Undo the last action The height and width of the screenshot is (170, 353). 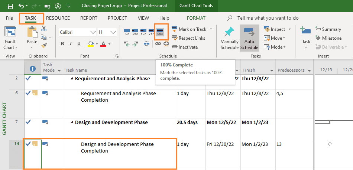[x=21, y=6]
